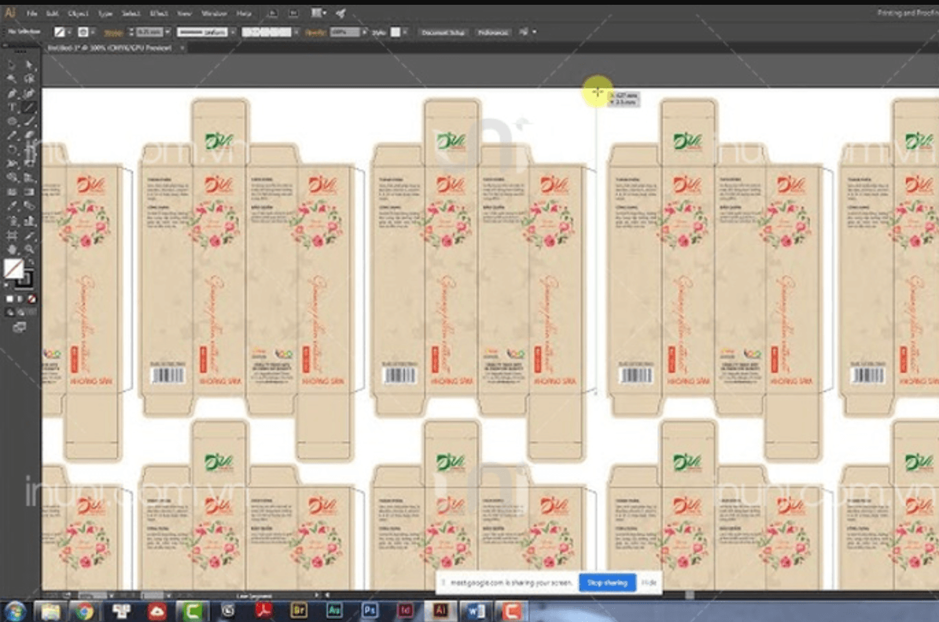Click Stop sharing in Meet bar
The width and height of the screenshot is (939, 622).
point(607,582)
